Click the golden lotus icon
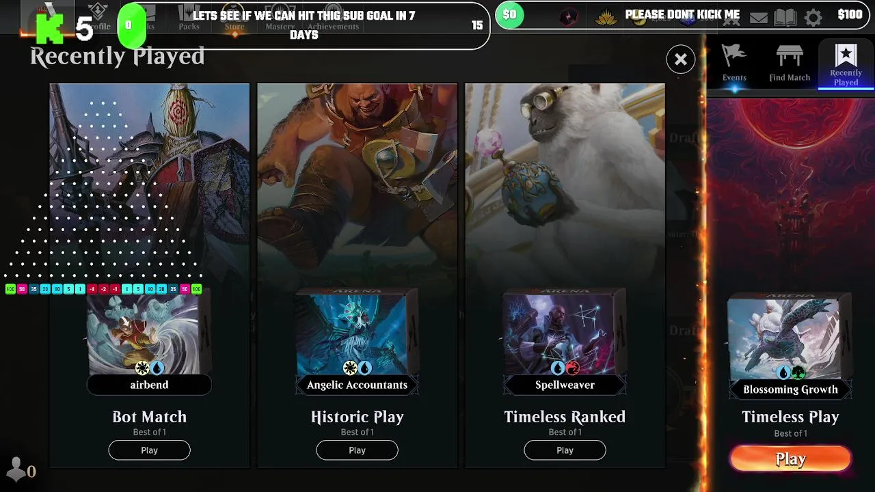Viewport: 875px width, 492px height. pos(607,17)
